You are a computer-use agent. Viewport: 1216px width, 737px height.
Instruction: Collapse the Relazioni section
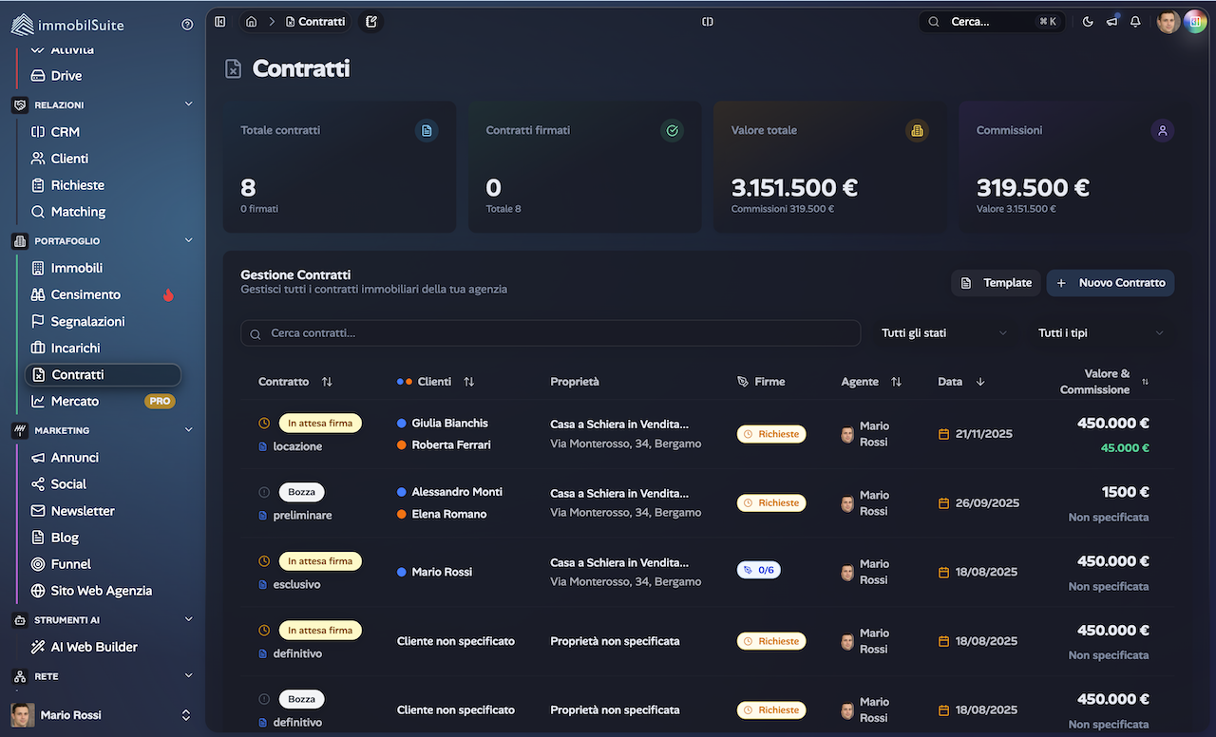[x=188, y=104]
